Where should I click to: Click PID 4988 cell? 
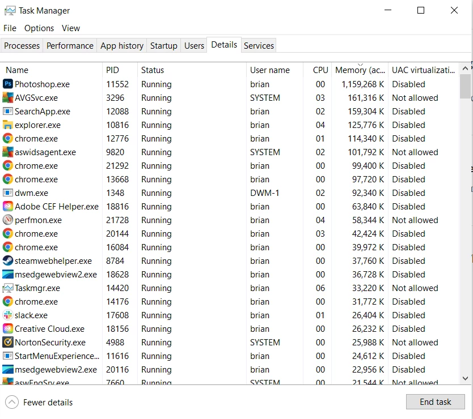coord(115,342)
